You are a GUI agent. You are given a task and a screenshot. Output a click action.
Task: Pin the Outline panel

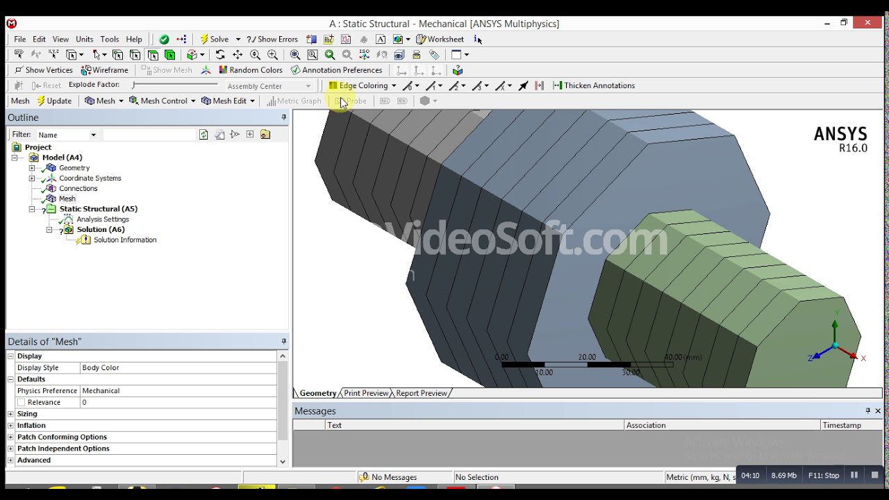click(x=283, y=117)
